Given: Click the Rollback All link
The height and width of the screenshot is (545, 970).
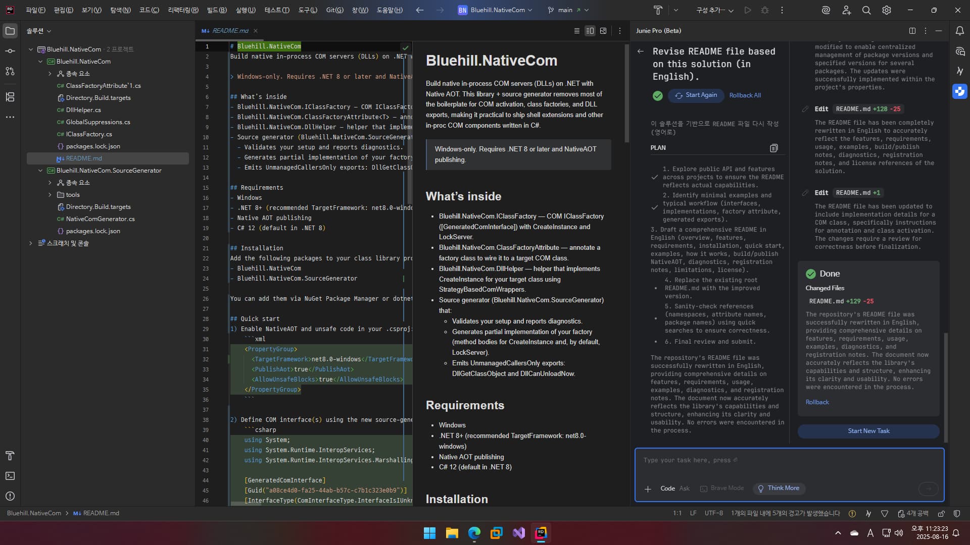Looking at the screenshot, I should [x=745, y=95].
